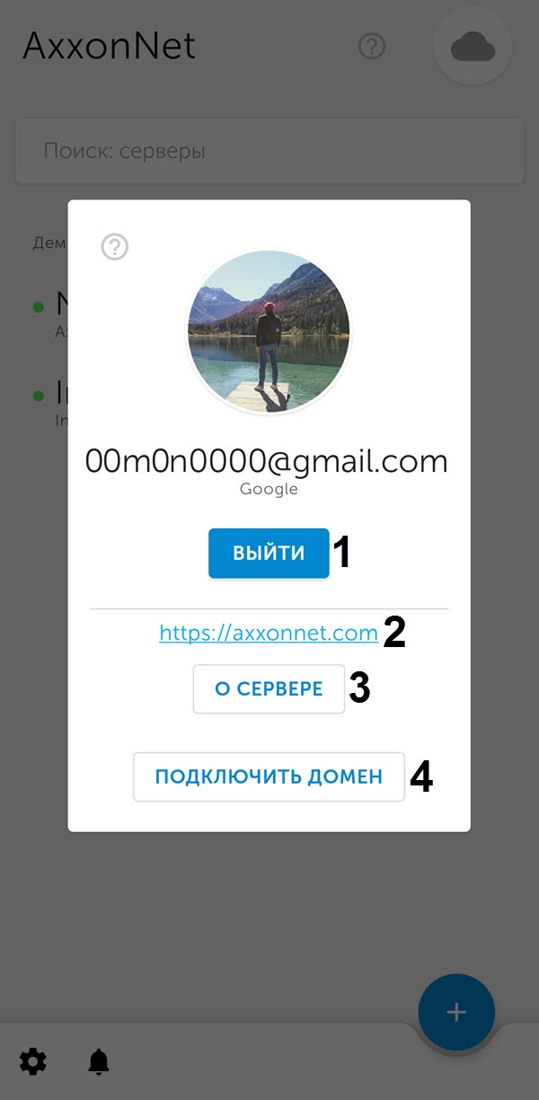Click the О СЕРВЕРЕ button
Viewport: 539px width, 1100px height.
[x=269, y=689]
